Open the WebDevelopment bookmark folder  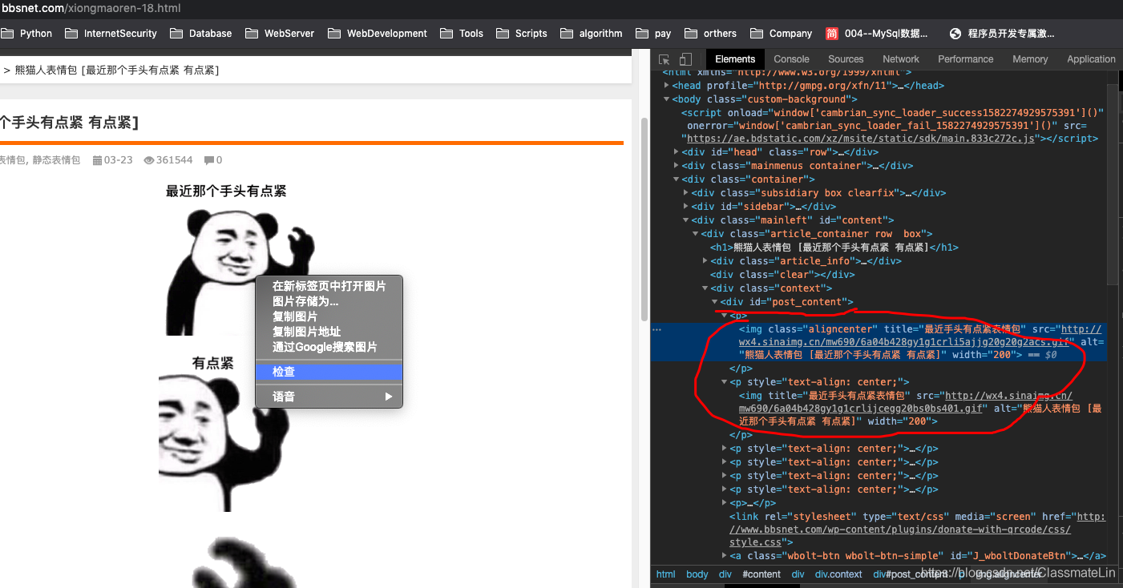click(378, 34)
